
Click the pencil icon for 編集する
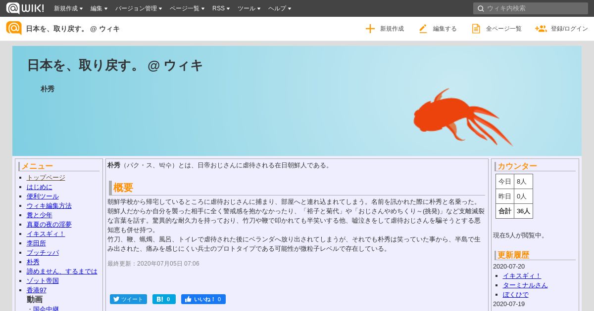tap(423, 29)
